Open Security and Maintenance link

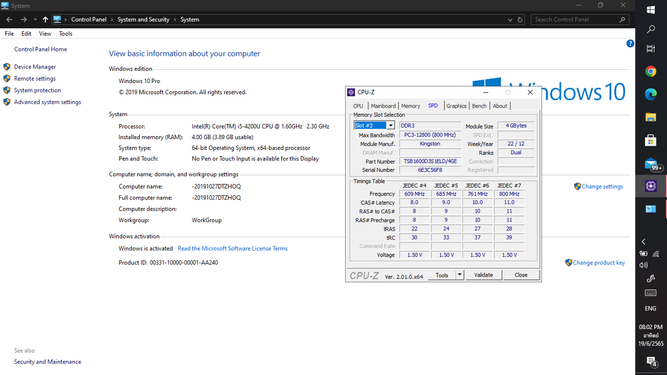[47, 362]
